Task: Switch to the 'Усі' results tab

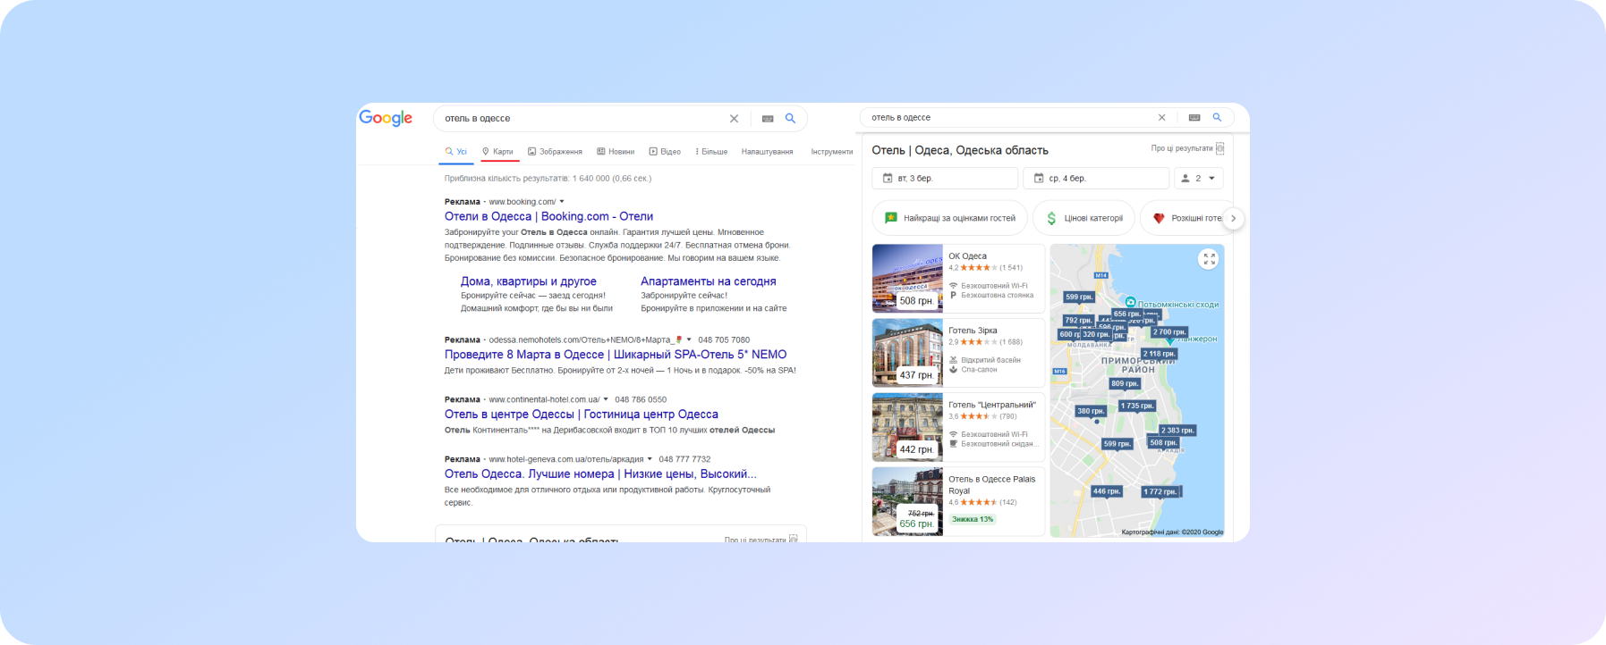Action: [x=456, y=152]
